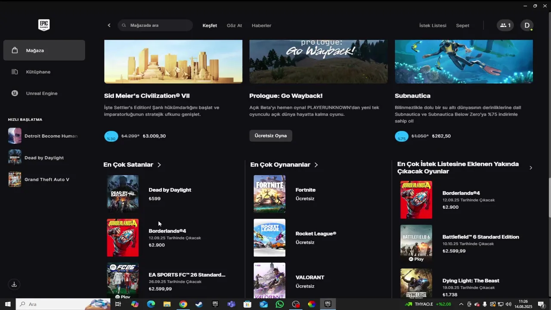Viewport: 551px width, 310px height.
Task: Open the friends list icon
Action: pos(505,25)
